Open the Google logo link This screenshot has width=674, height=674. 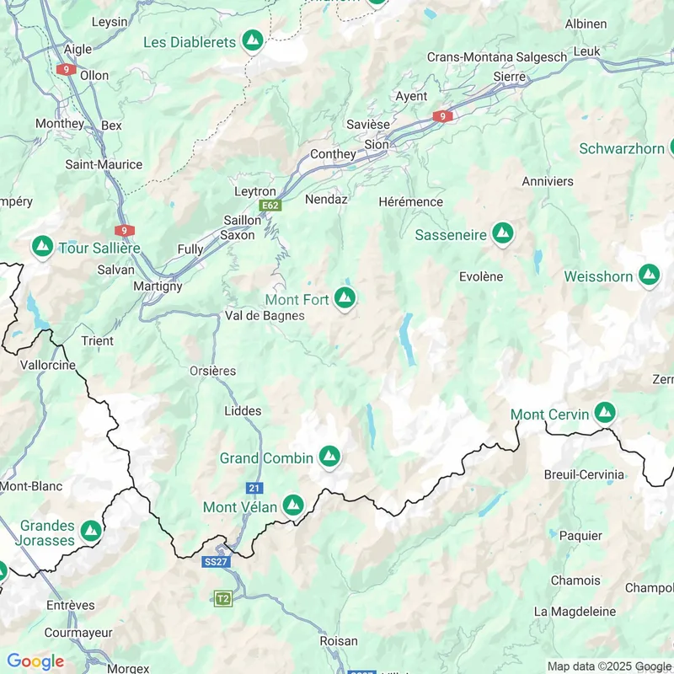coord(35,661)
